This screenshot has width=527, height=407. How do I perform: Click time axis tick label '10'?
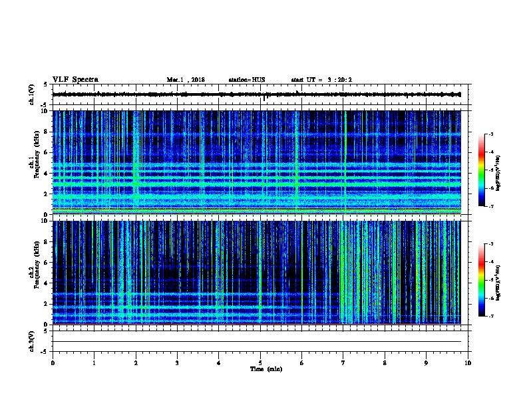pyautogui.click(x=468, y=363)
